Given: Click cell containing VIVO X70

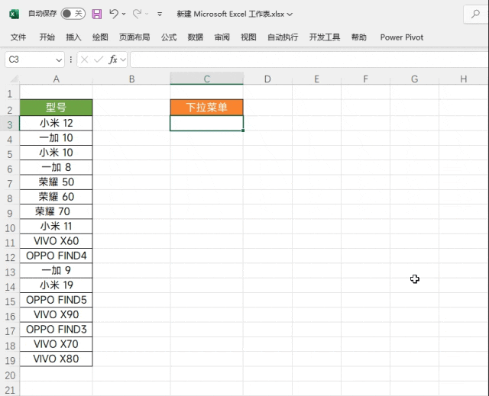Looking at the screenshot, I should (x=56, y=344).
